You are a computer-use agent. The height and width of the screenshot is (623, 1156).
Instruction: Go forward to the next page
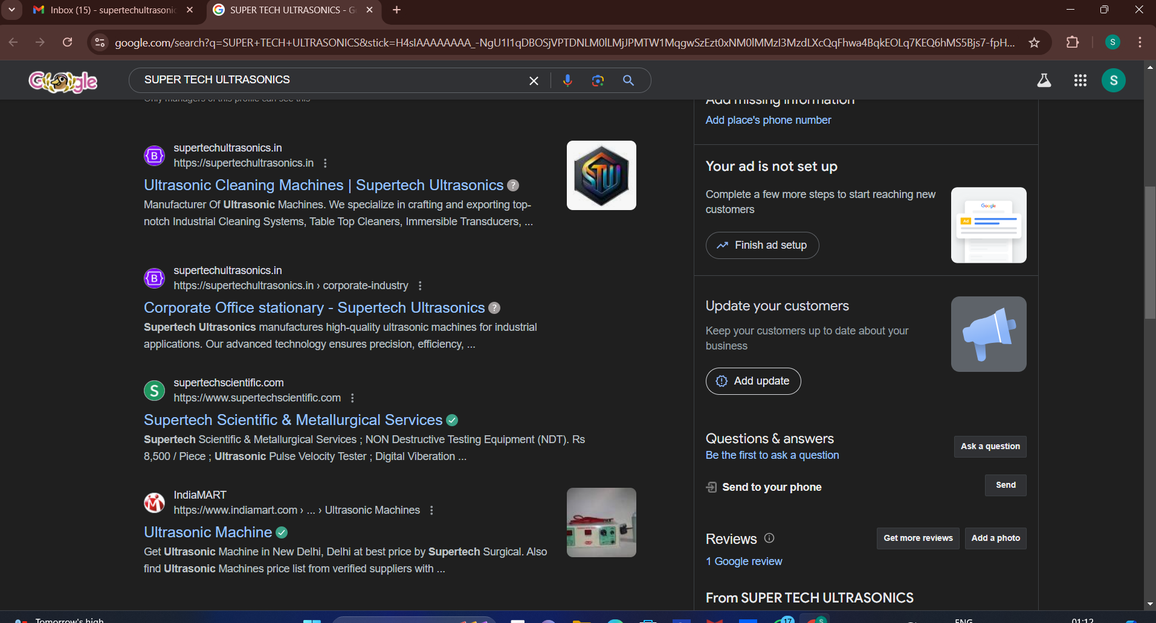click(40, 42)
